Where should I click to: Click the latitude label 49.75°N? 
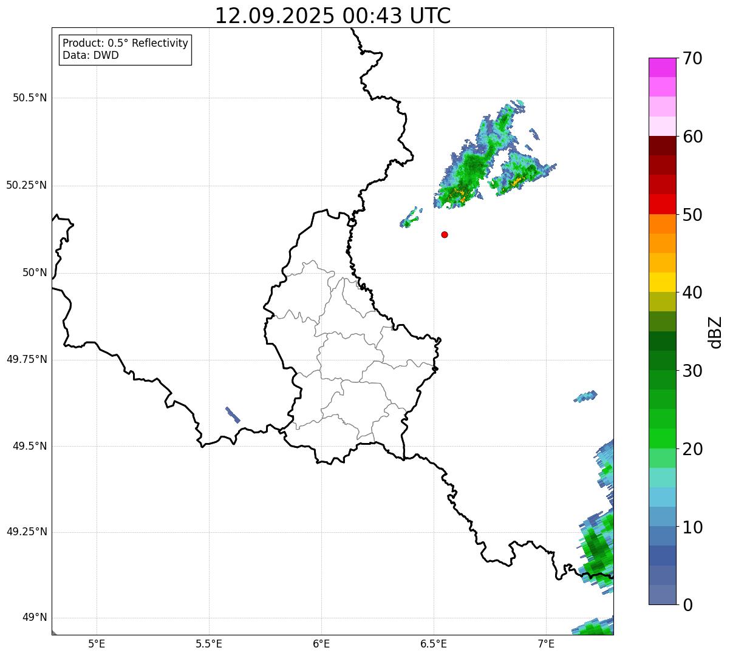coord(26,359)
